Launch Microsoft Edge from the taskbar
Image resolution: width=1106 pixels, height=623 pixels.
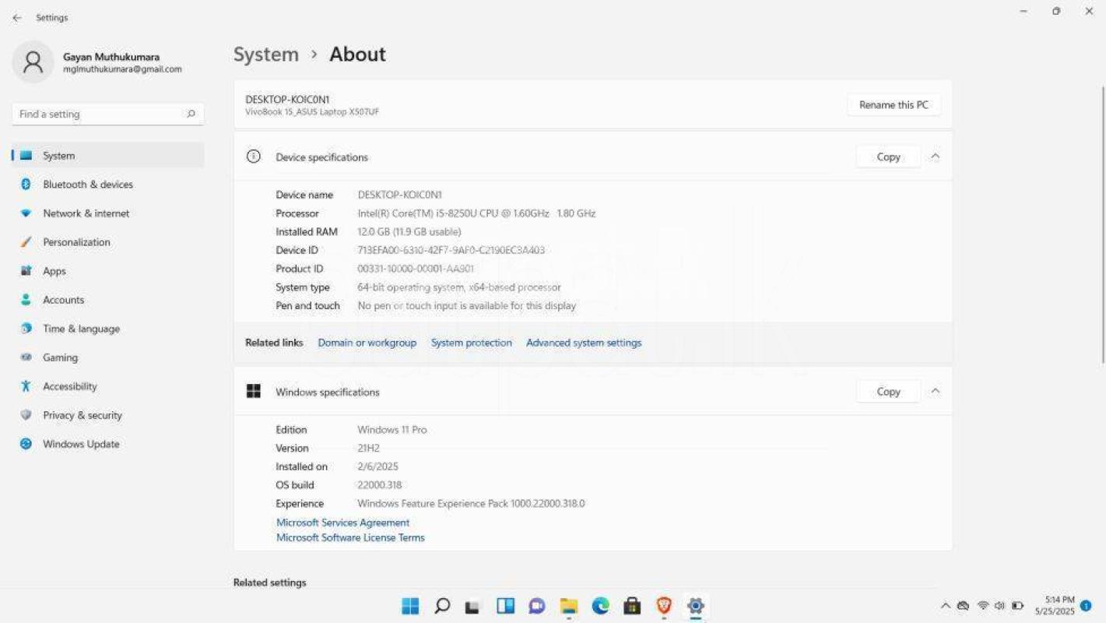click(600, 606)
